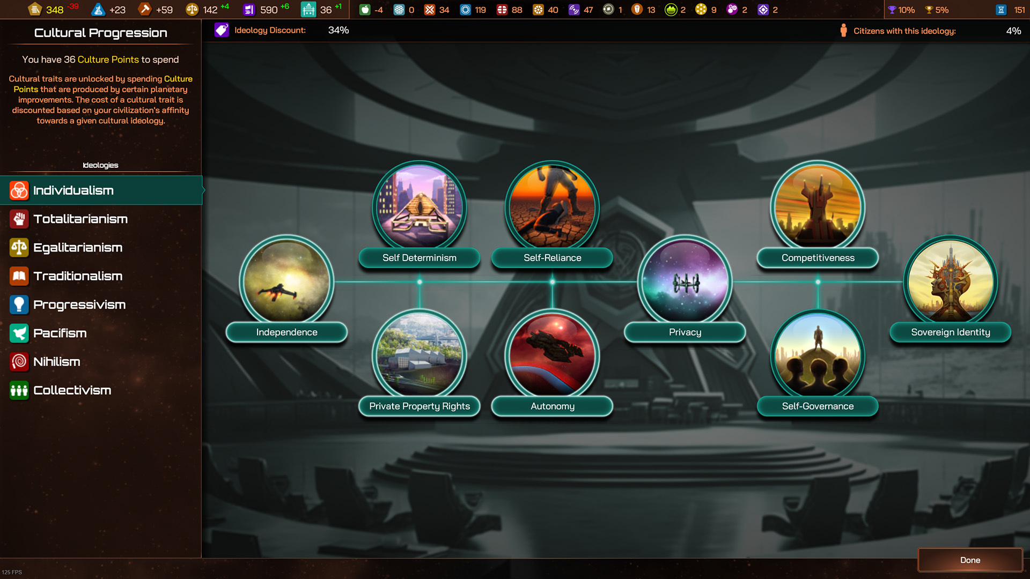Click the credits resource icon in top bar
Image resolution: width=1030 pixels, height=579 pixels.
click(35, 10)
